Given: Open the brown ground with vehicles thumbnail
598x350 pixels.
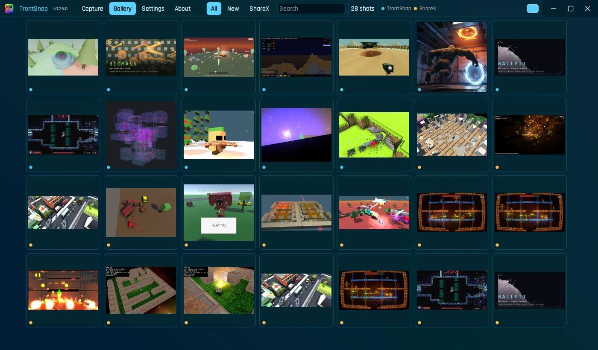Looking at the screenshot, I should [x=141, y=213].
